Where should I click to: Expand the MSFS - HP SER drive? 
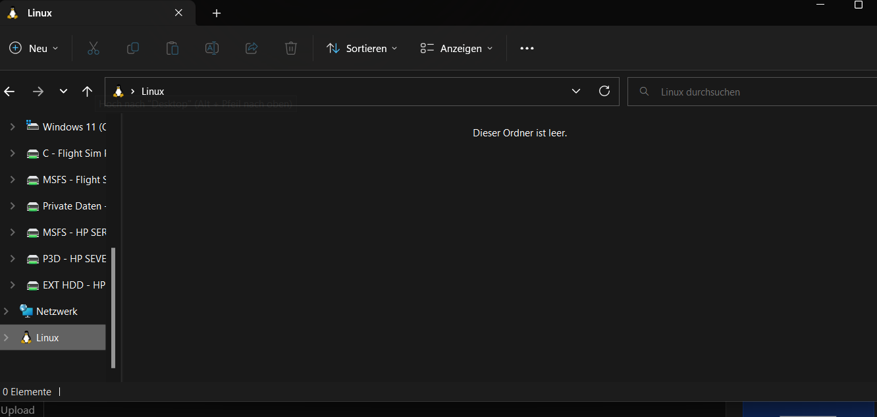coord(13,232)
